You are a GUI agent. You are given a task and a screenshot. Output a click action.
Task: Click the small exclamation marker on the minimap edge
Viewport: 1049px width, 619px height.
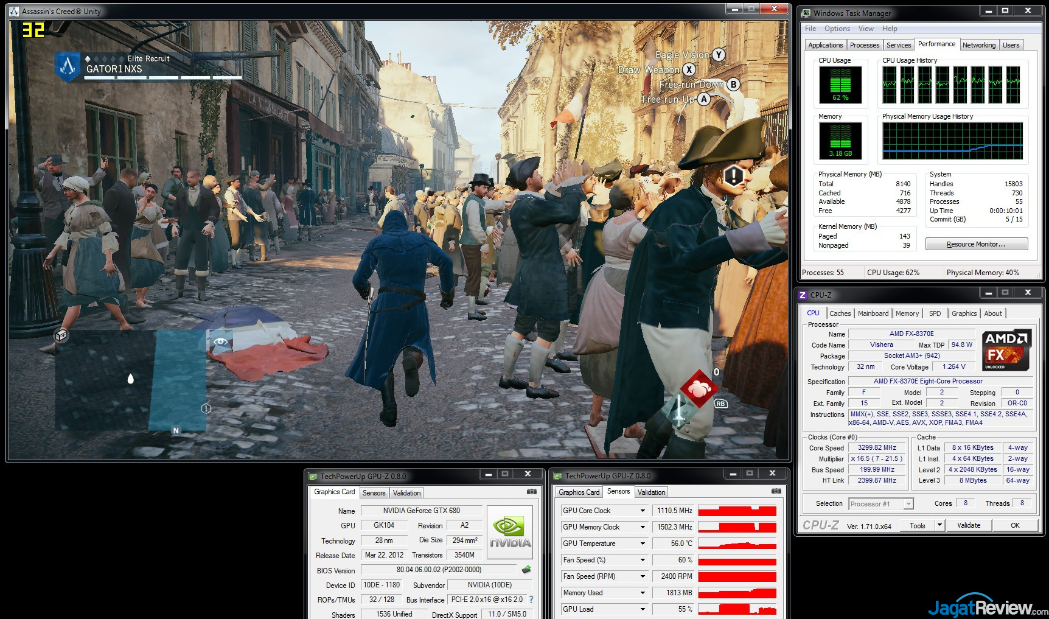(x=206, y=408)
